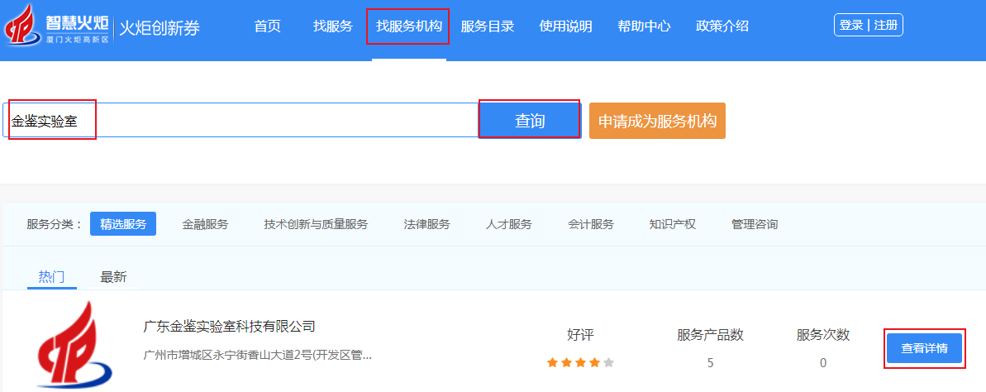Choose 人才服务 category
This screenshot has width=986, height=392.
(x=509, y=224)
